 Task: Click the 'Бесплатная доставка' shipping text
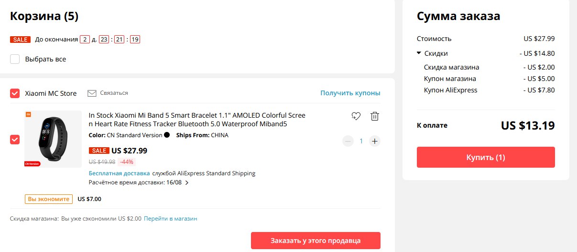[x=120, y=173]
